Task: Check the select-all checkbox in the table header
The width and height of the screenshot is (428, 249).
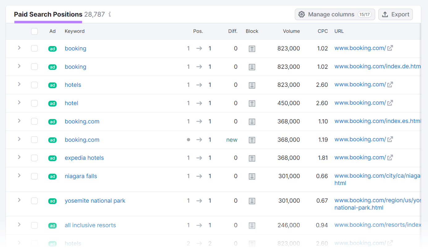Action: click(34, 31)
